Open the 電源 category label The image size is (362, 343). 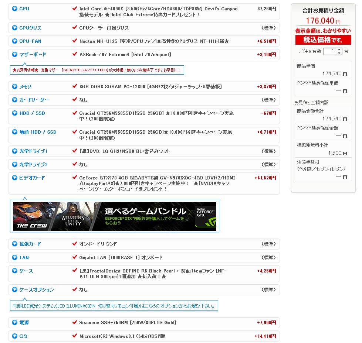[x=24, y=323]
